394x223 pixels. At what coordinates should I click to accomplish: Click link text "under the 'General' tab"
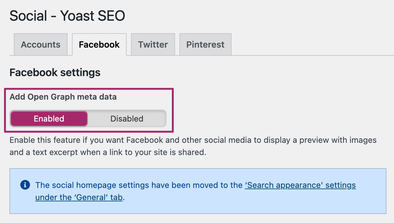point(79,197)
